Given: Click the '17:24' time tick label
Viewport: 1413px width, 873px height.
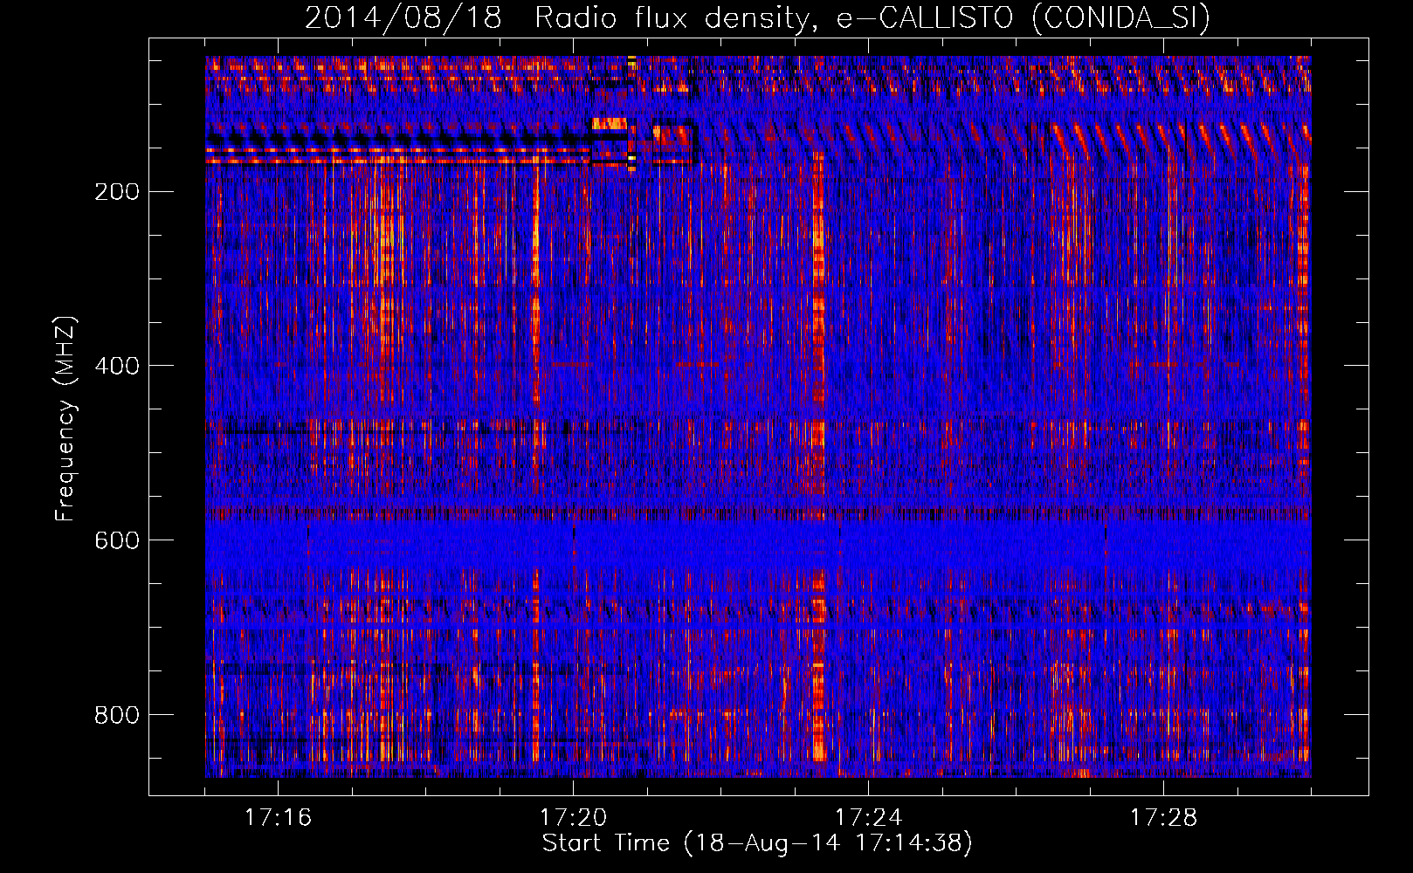Looking at the screenshot, I should click(868, 818).
